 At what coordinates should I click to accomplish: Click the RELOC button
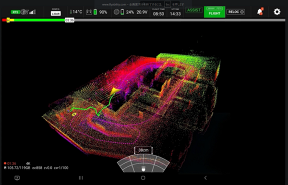pyautogui.click(x=236, y=12)
